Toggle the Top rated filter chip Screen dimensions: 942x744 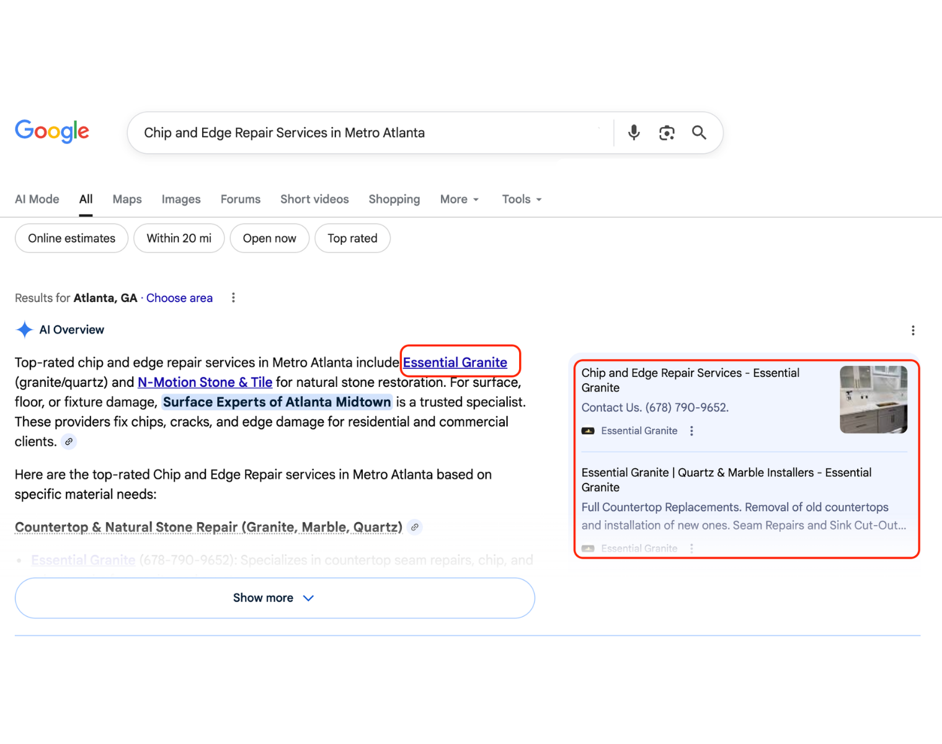pos(352,238)
